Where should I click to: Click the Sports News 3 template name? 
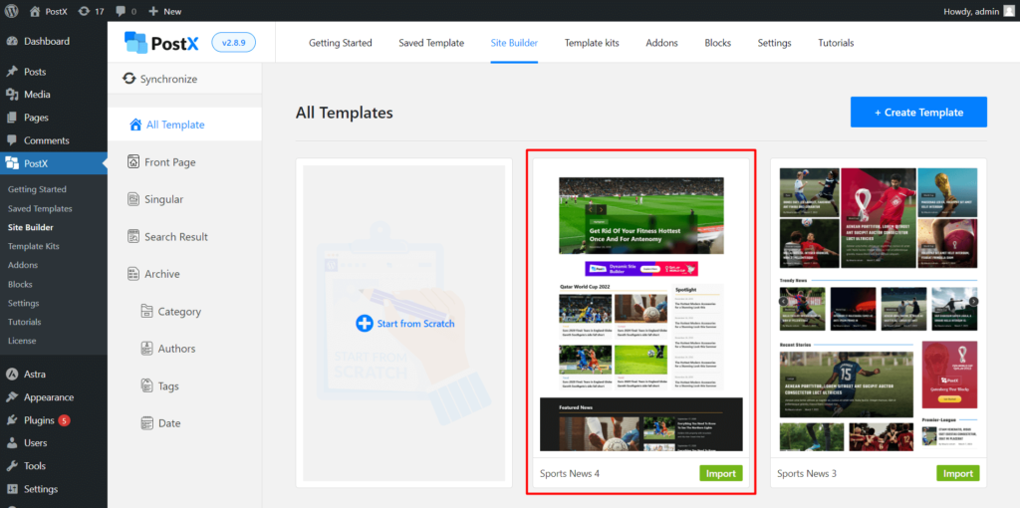807,473
